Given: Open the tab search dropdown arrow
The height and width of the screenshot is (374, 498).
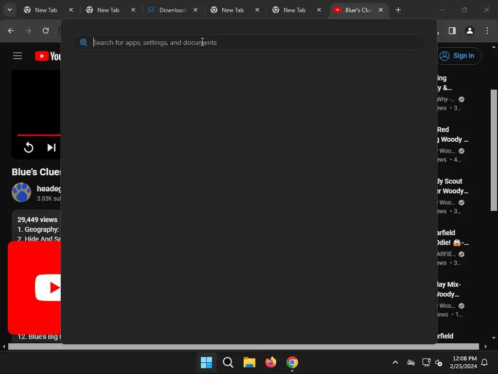Looking at the screenshot, I should [x=10, y=10].
